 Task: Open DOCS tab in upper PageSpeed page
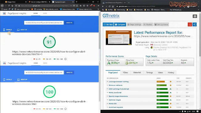(45, 13)
